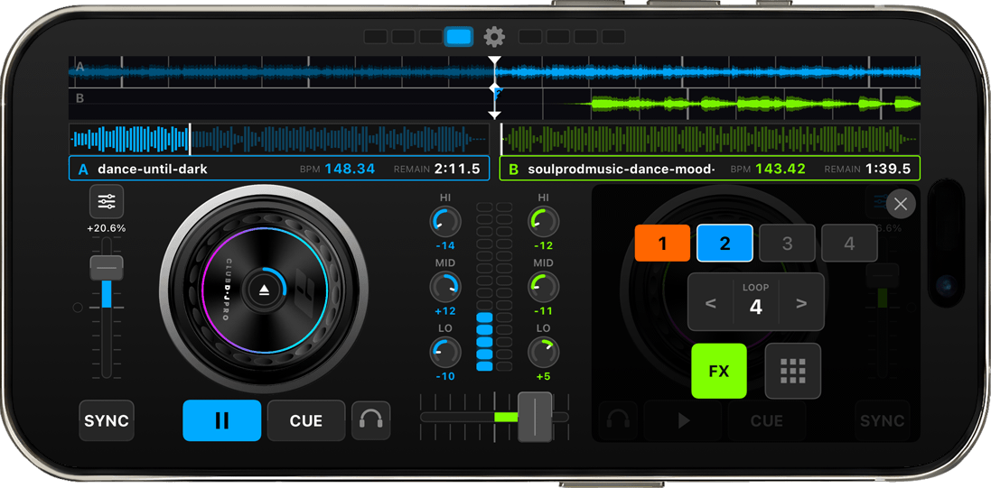
Task: Click the deck B LO value +5
Action: tap(544, 376)
